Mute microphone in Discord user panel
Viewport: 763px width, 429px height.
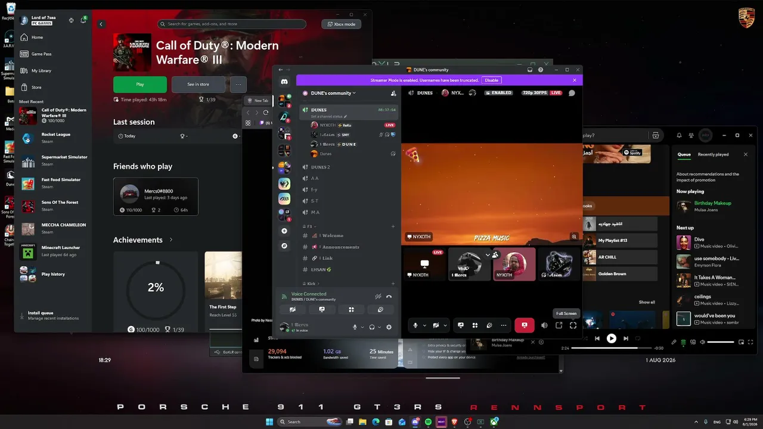point(355,327)
